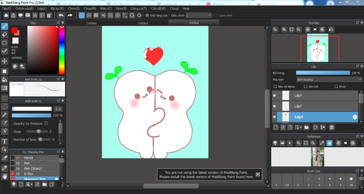The height and width of the screenshot is (194, 364).
Task: Toggle the Khử răng cưa checkbox
Action: [x=147, y=15]
